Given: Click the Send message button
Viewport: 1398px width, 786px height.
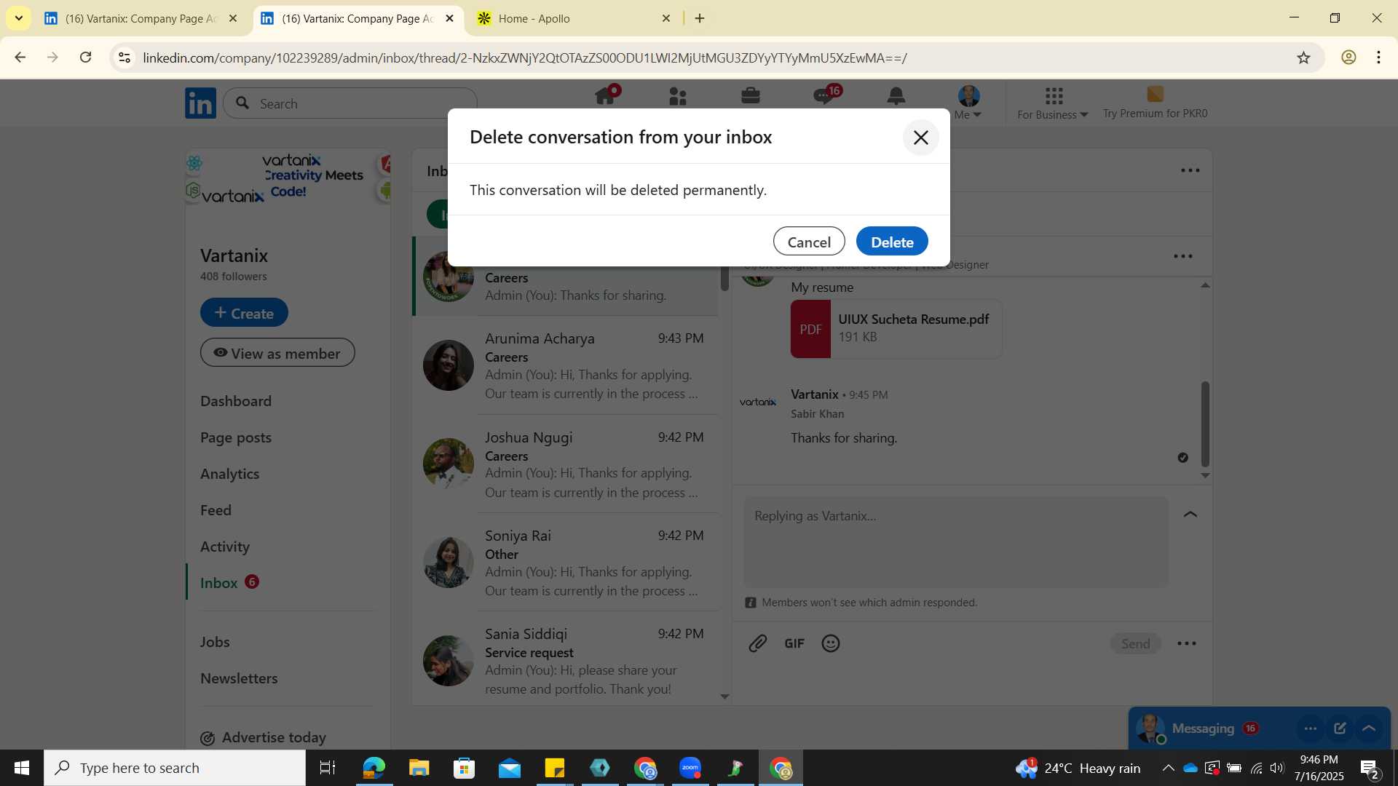Looking at the screenshot, I should tap(1136, 643).
